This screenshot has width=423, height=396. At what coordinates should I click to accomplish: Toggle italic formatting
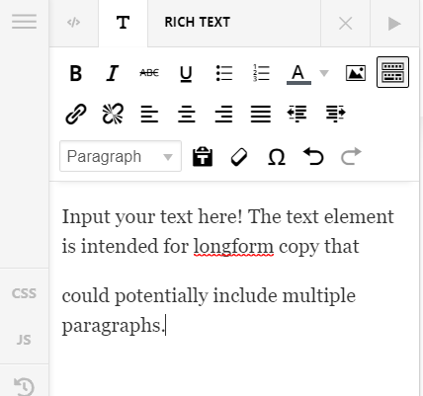[x=113, y=73]
